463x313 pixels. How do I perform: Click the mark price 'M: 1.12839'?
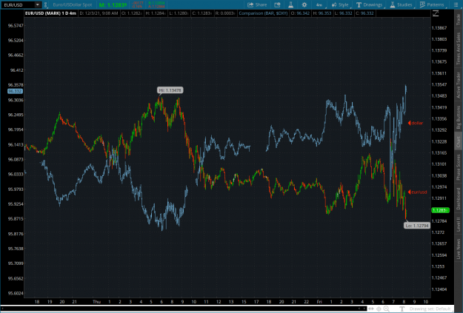coord(113,4)
